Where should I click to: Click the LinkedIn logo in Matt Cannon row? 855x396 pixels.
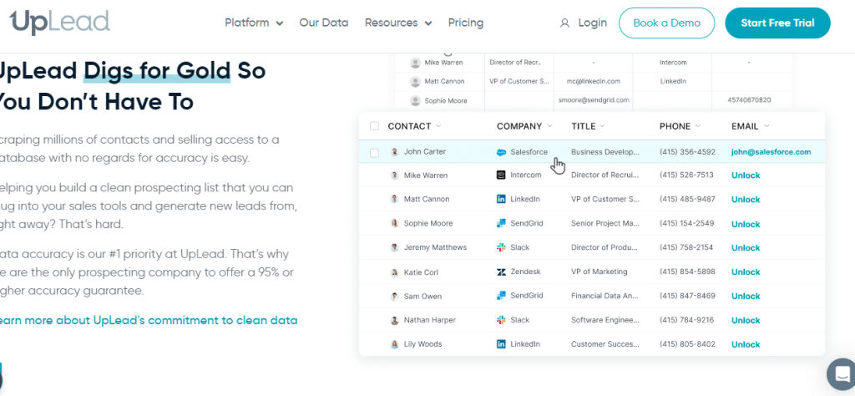[501, 199]
